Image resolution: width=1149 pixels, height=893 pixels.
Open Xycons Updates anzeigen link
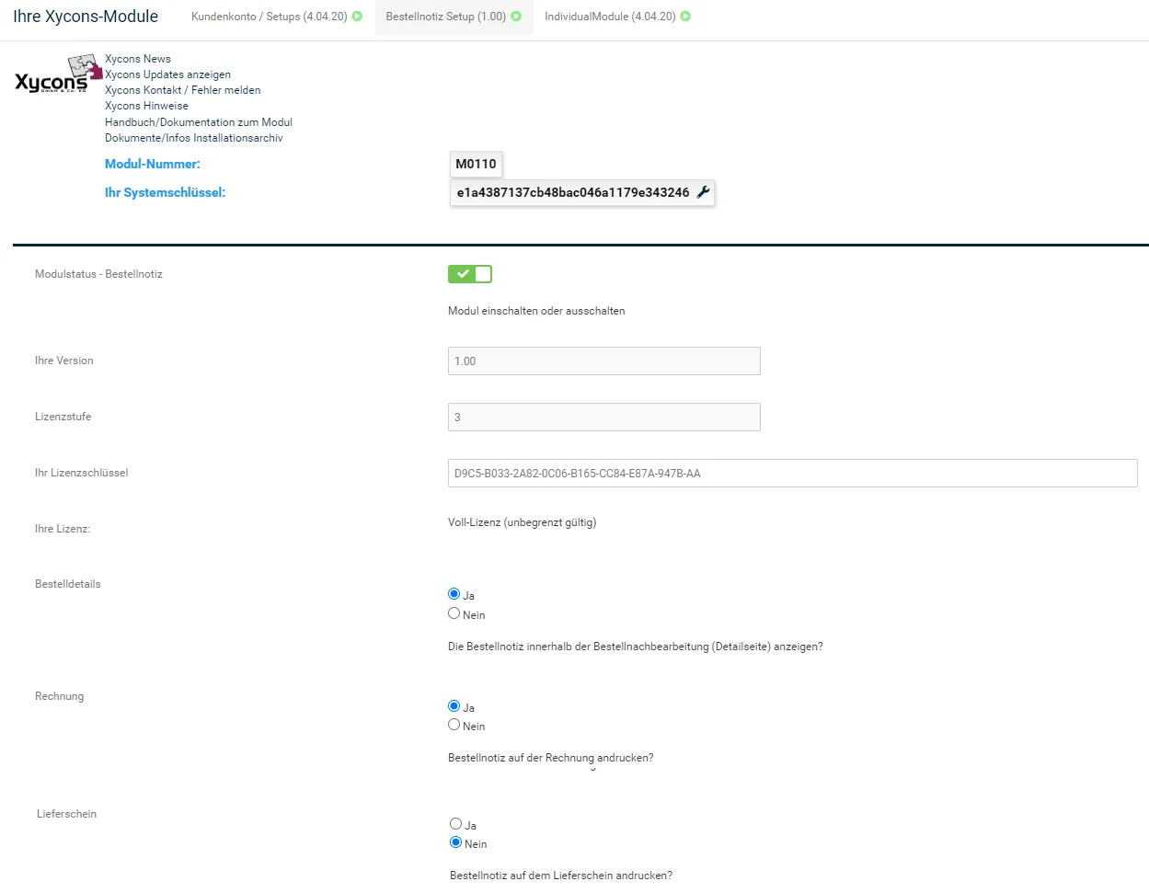click(x=167, y=74)
